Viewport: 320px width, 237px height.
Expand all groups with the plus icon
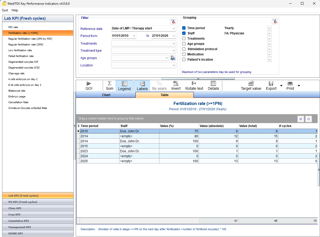tap(301, 119)
